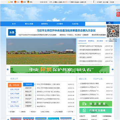Click the left arrow beside the green banner

click(8, 69)
